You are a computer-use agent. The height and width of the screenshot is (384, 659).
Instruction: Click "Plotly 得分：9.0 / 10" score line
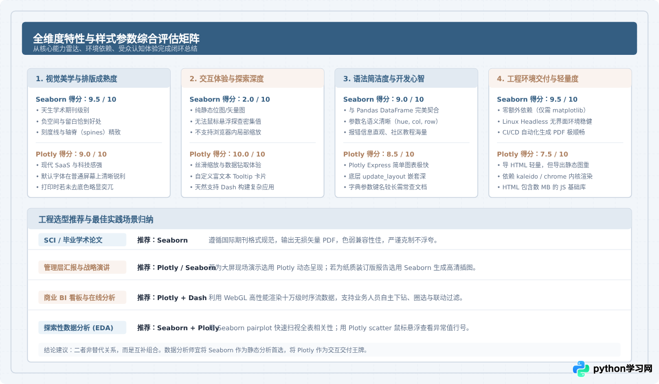(71, 154)
